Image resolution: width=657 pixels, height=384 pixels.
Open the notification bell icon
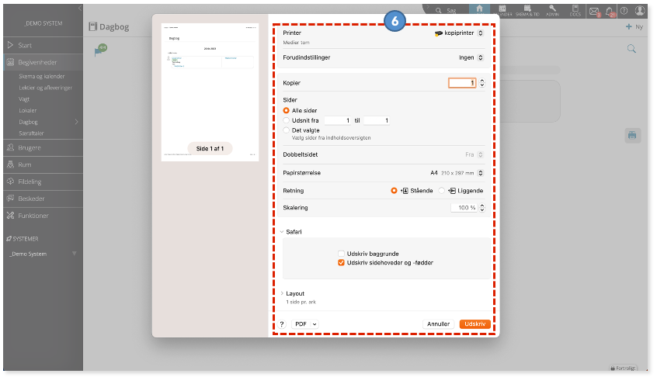[610, 12]
